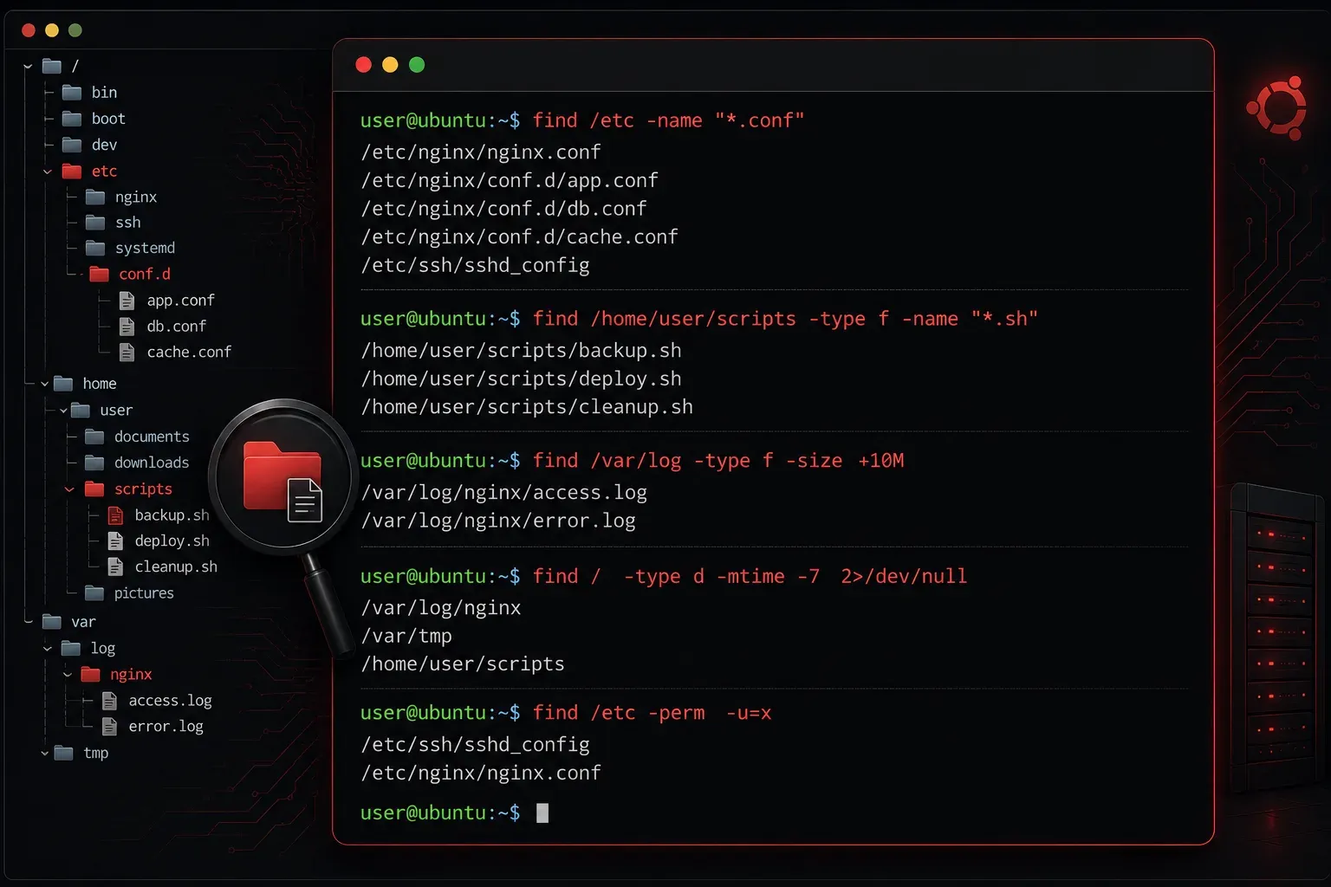Select output /var/log/nginx/access.log
Screen dimensions: 1331x887
(503, 492)
